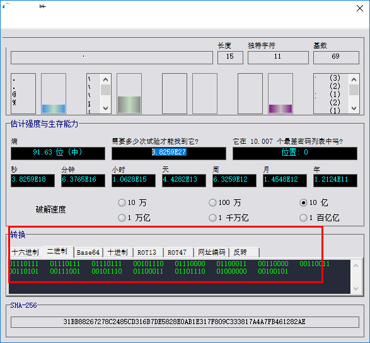Click the days value 4.4282E13

click(x=184, y=180)
